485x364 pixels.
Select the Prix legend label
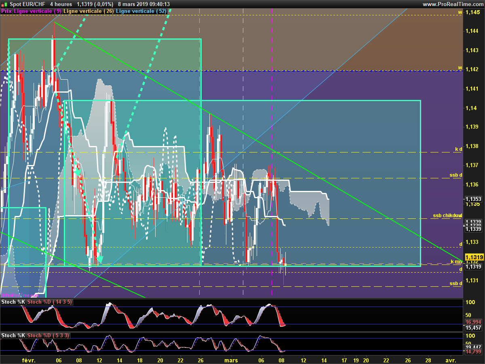(6, 11)
